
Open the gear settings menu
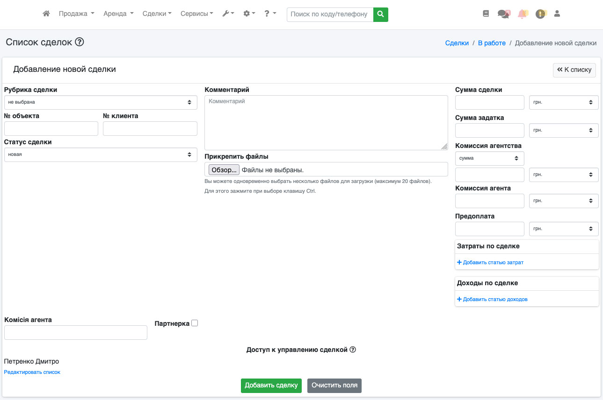(x=249, y=14)
